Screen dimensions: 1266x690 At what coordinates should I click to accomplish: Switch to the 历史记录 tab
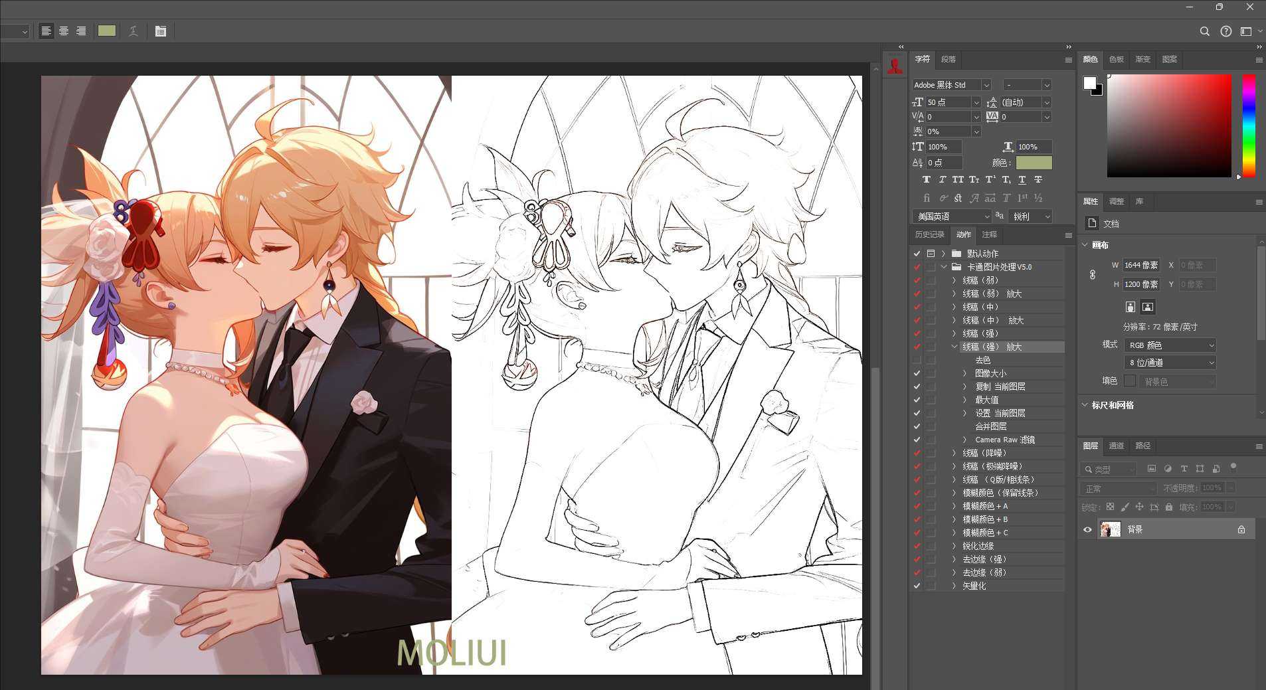click(x=929, y=234)
